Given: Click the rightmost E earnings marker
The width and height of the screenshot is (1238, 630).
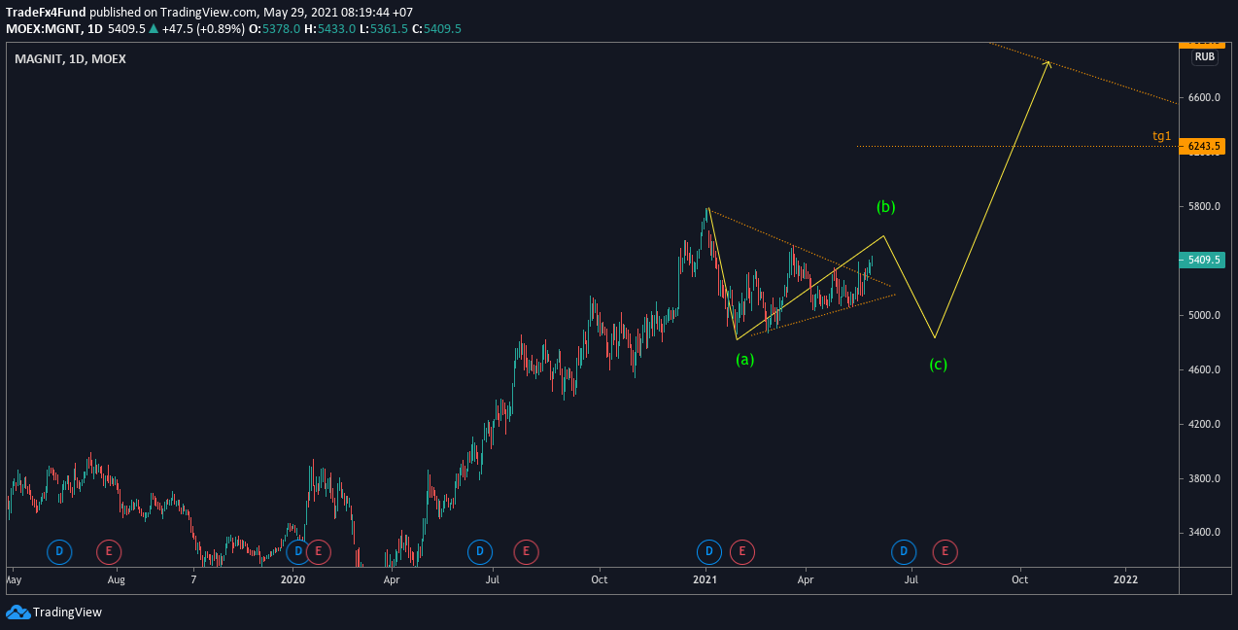Looking at the screenshot, I should 945,552.
